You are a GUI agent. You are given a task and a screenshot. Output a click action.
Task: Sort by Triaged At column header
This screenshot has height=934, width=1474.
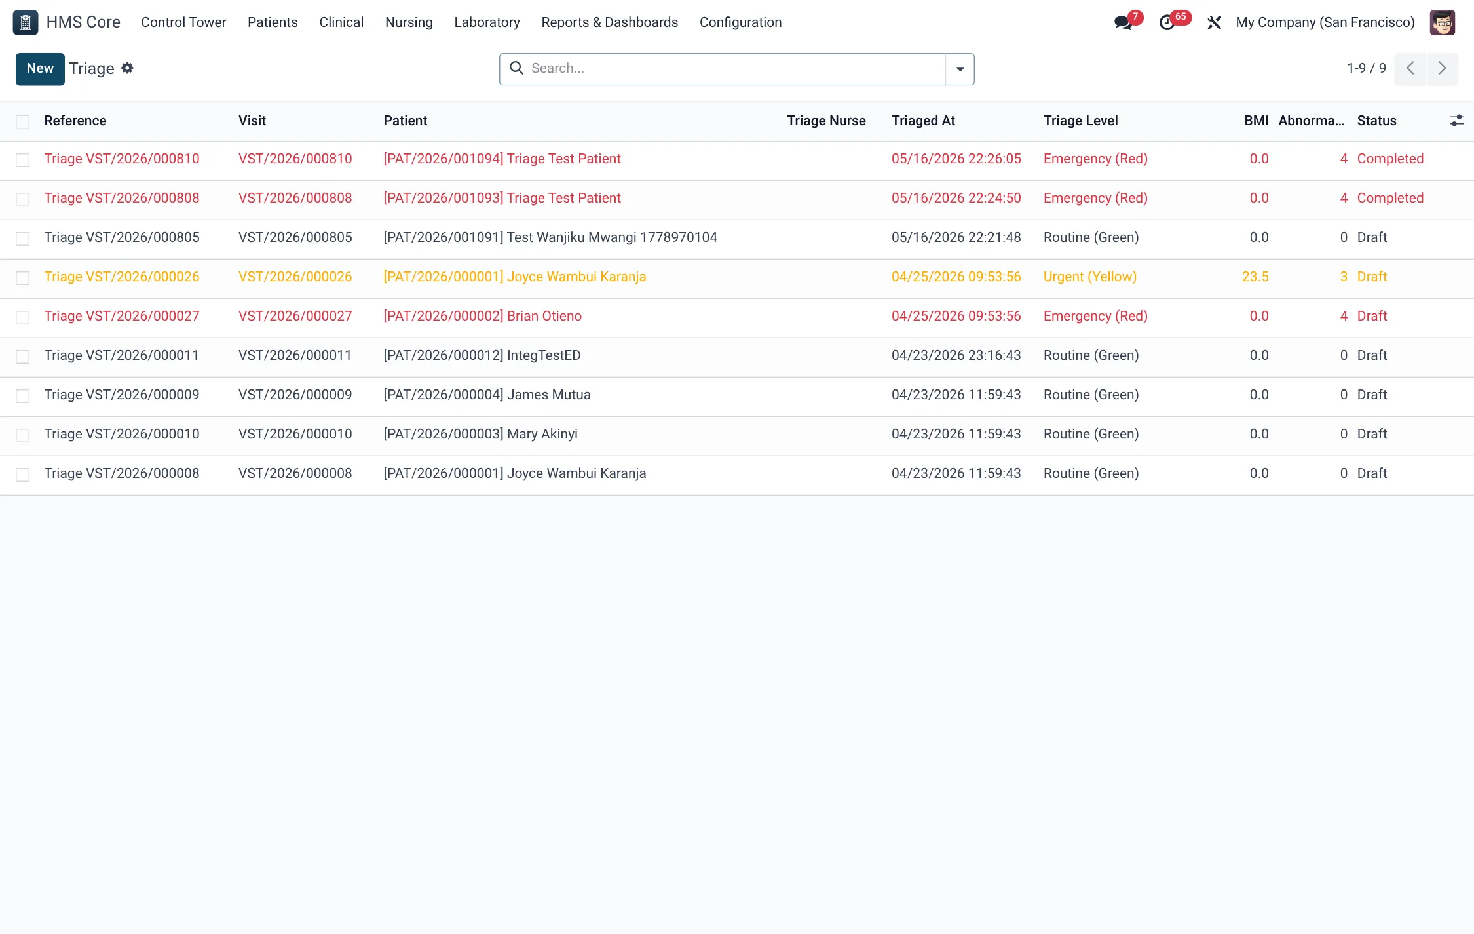click(923, 121)
